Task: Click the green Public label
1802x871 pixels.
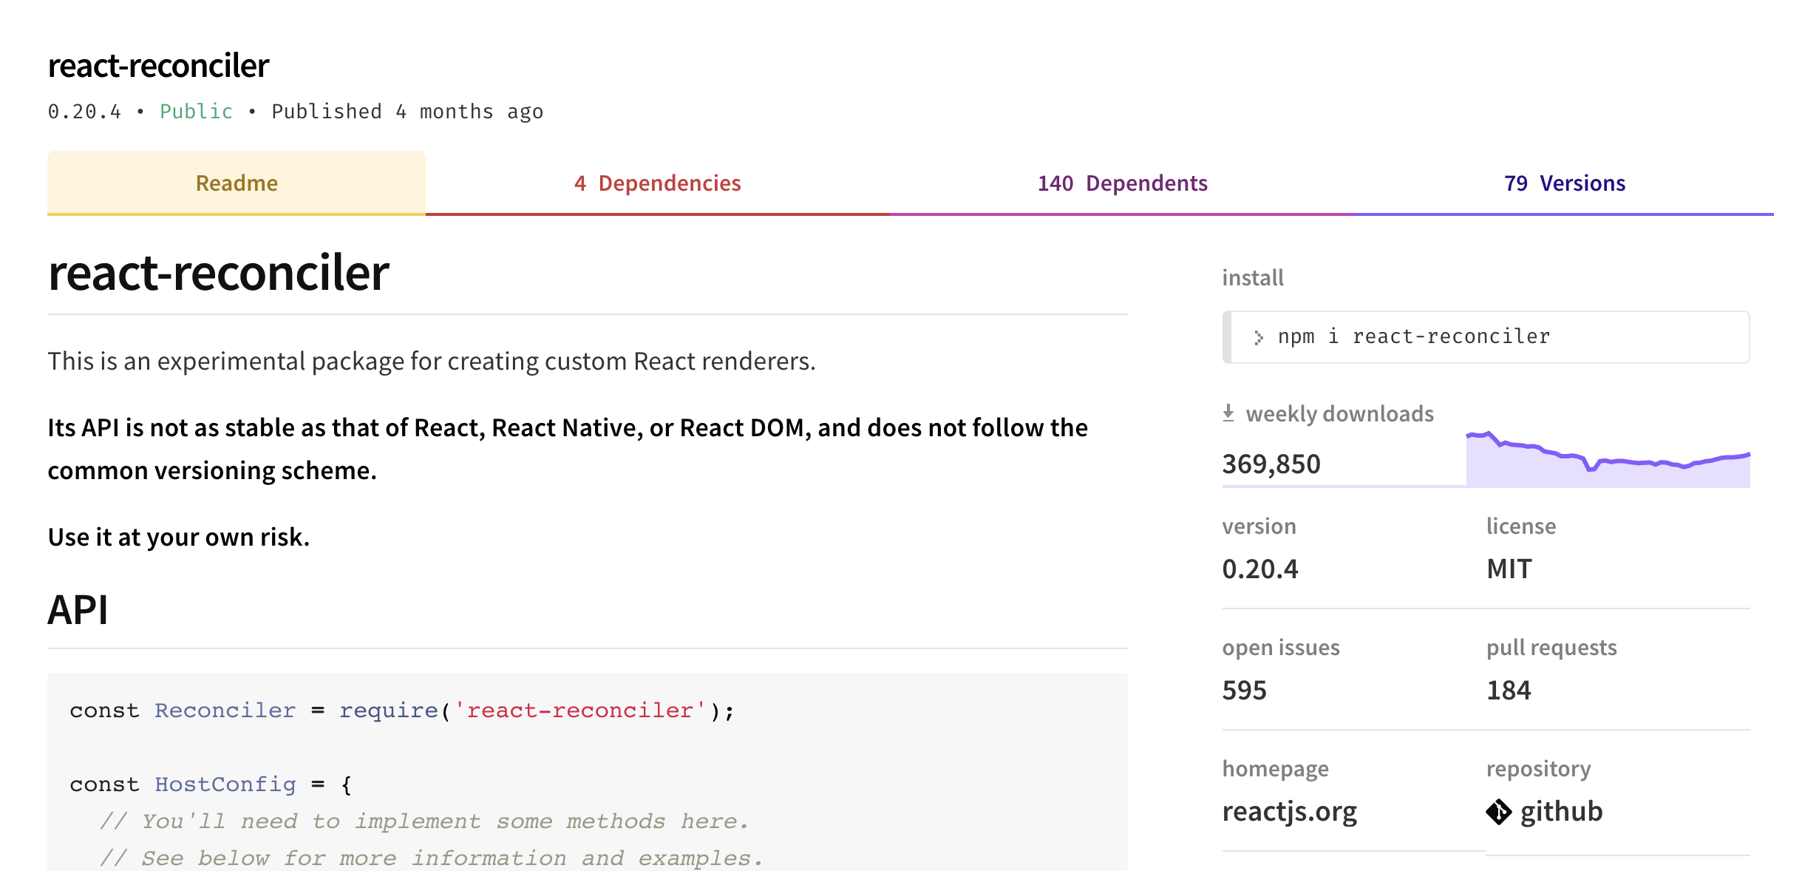Action: (x=196, y=112)
